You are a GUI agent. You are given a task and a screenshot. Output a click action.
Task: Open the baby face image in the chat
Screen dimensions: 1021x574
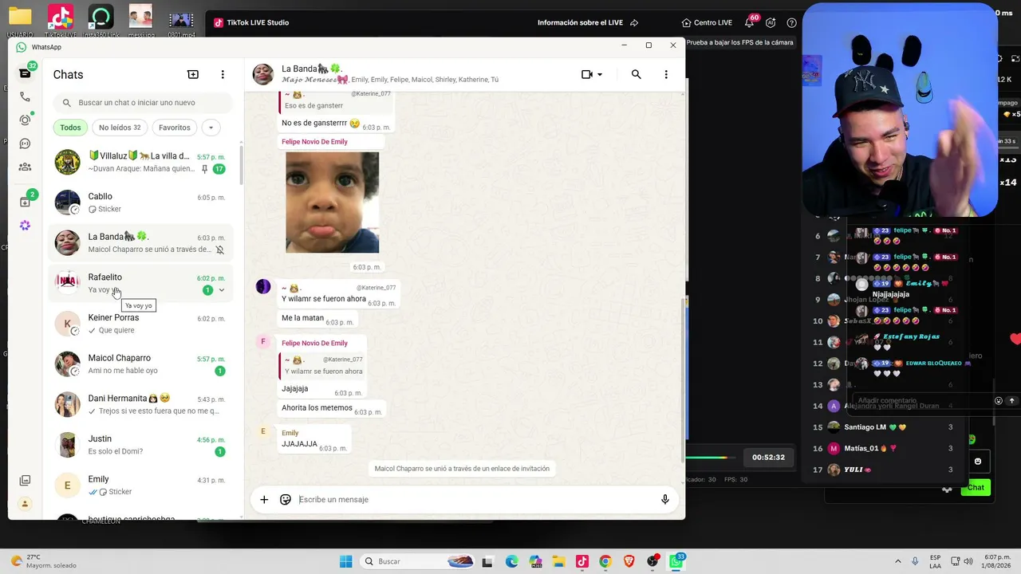click(332, 202)
